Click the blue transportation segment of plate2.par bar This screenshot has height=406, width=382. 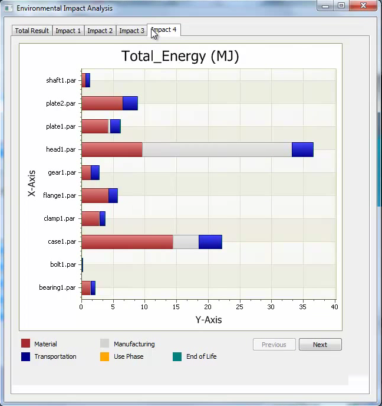tap(130, 103)
